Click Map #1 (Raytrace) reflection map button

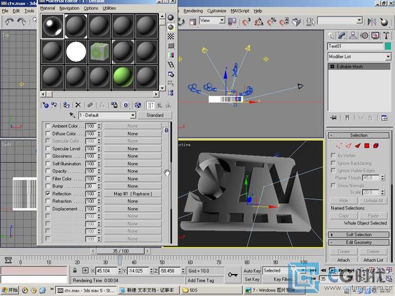click(133, 193)
